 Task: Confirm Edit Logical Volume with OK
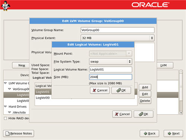[121, 90]
